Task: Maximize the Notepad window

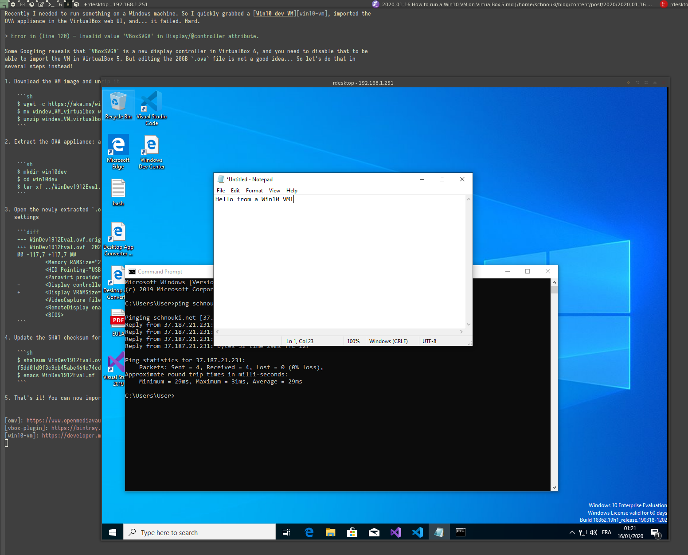Action: click(x=442, y=179)
